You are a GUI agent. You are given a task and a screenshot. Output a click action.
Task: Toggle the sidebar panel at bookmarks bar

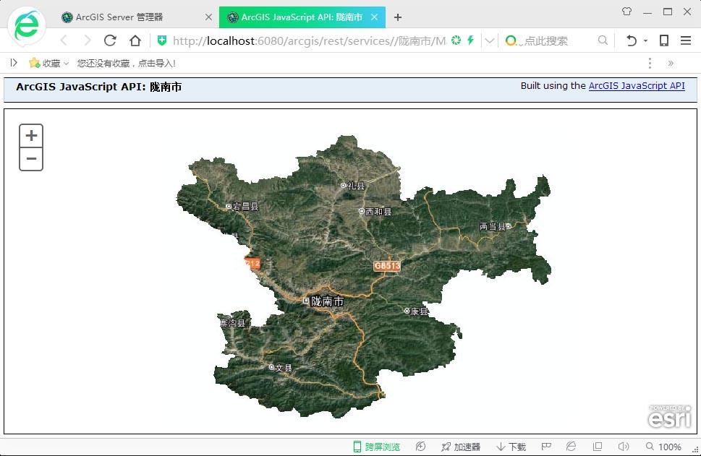point(14,63)
